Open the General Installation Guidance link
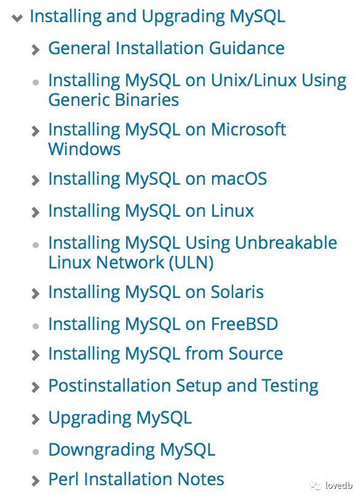The height and width of the screenshot is (500, 364). 166,49
